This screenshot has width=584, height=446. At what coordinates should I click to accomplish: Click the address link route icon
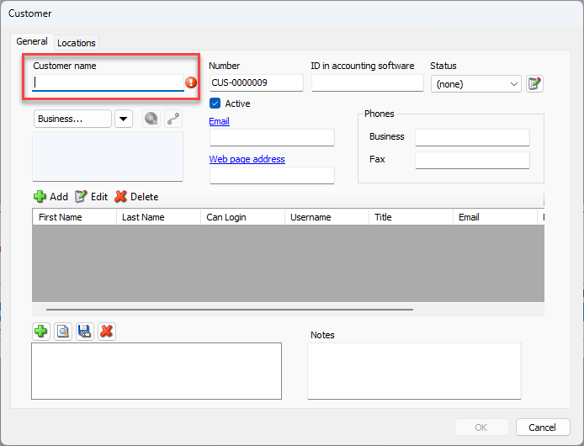(173, 119)
